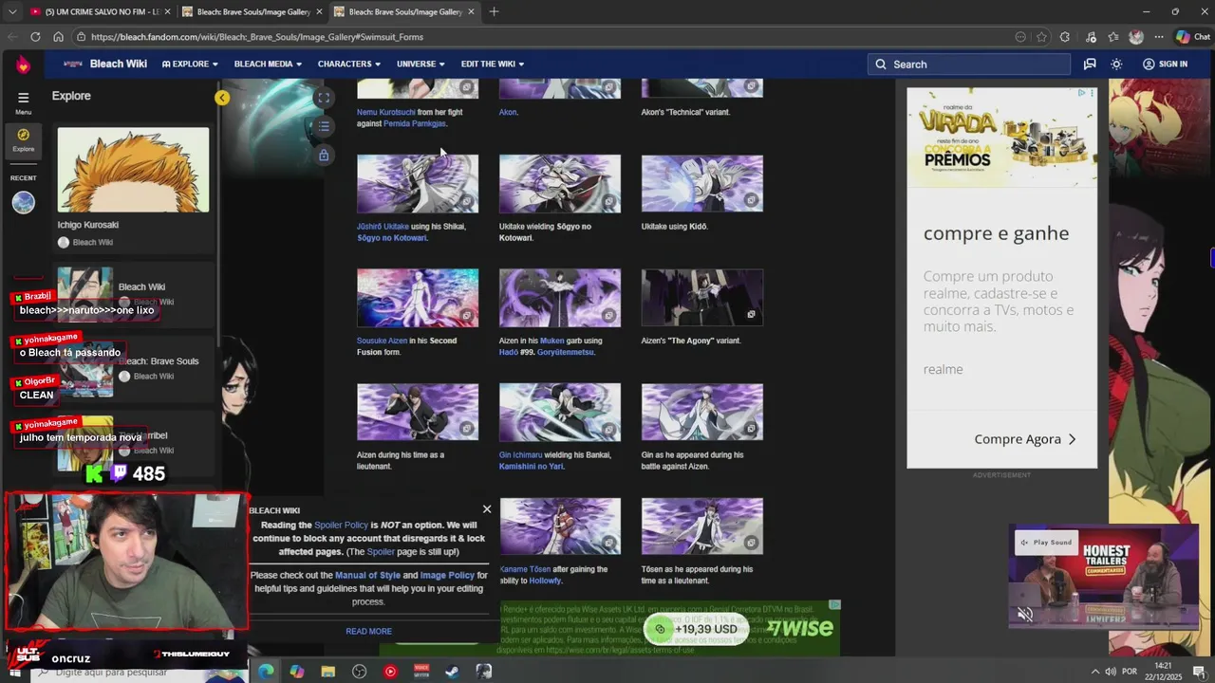Viewport: 1215px width, 683px height.
Task: Follow the Sōgyo no Kotowari link
Action: click(x=391, y=238)
